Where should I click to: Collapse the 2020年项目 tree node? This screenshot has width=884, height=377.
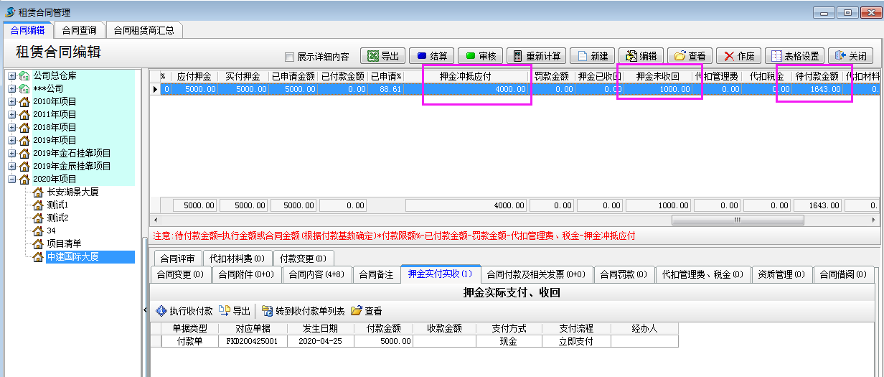point(12,179)
